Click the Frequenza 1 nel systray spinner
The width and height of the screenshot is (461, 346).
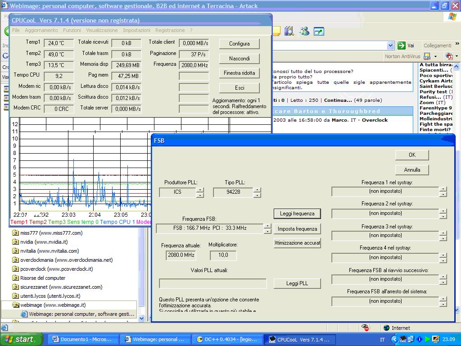tap(443, 191)
